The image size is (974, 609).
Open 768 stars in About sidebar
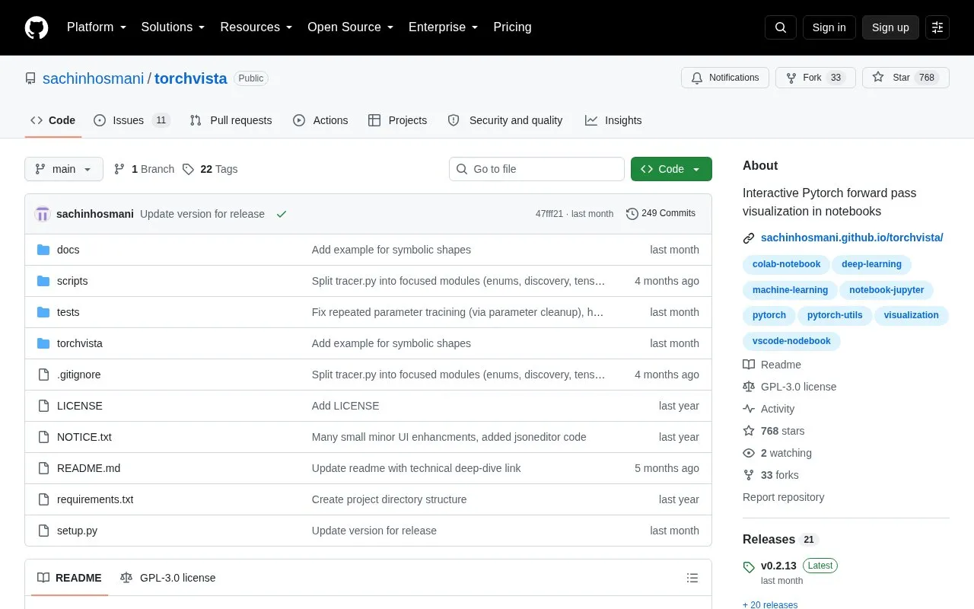773,431
